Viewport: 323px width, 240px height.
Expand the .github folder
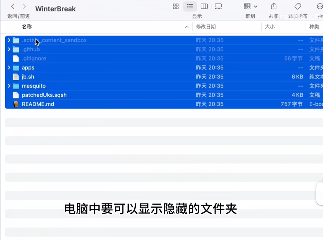click(x=9, y=49)
